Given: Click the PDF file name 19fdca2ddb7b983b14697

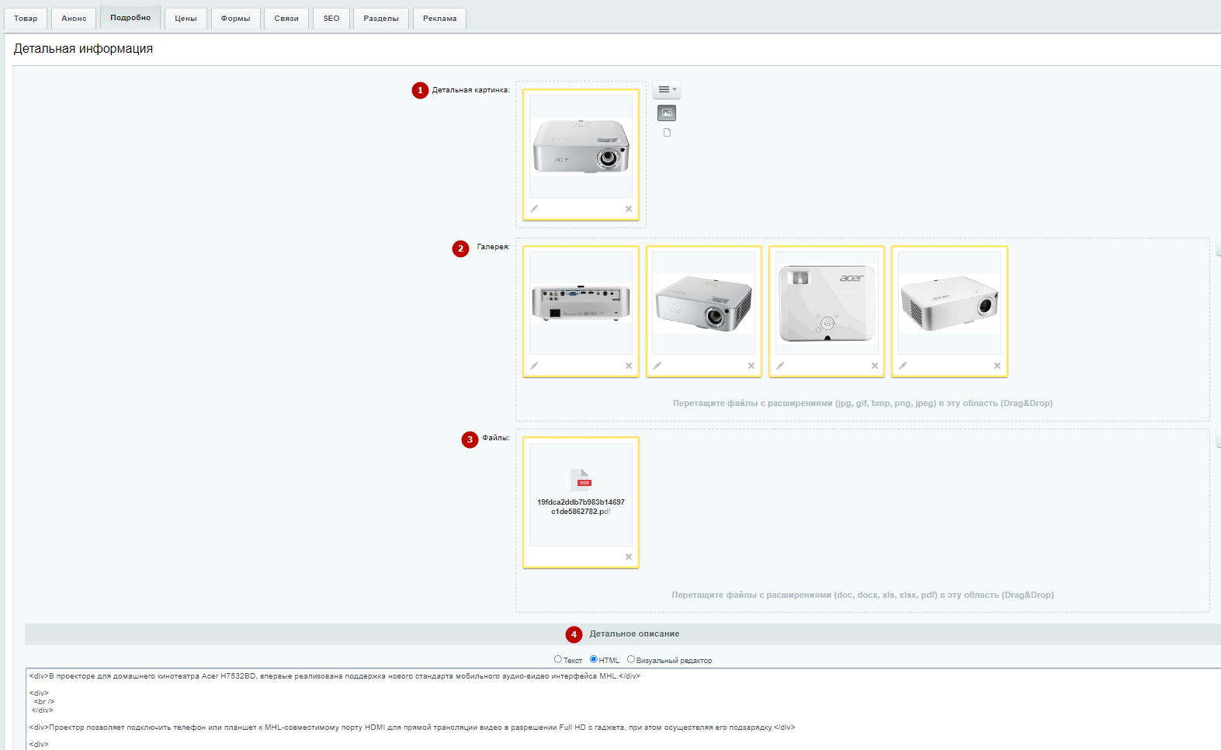Looking at the screenshot, I should tap(581, 507).
